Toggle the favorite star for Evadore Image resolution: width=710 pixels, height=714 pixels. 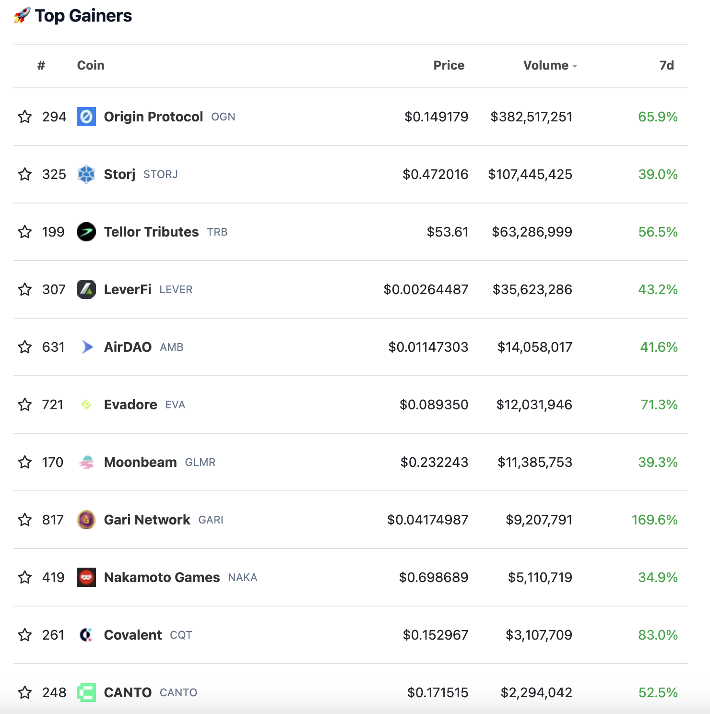click(25, 405)
